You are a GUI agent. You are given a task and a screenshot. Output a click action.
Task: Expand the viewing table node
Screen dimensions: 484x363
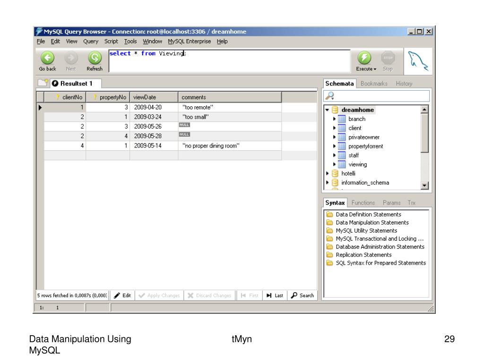[x=334, y=164]
